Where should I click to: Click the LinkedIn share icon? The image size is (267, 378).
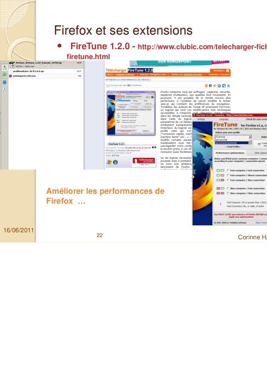[219, 86]
